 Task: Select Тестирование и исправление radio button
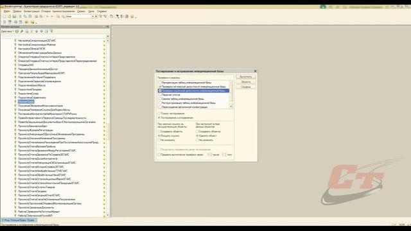point(159,117)
